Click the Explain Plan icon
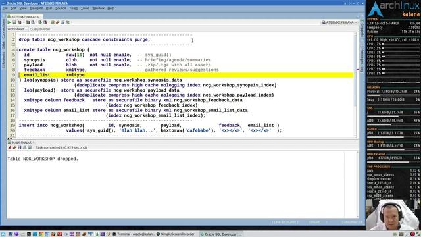421x237 pixels. point(19,22)
